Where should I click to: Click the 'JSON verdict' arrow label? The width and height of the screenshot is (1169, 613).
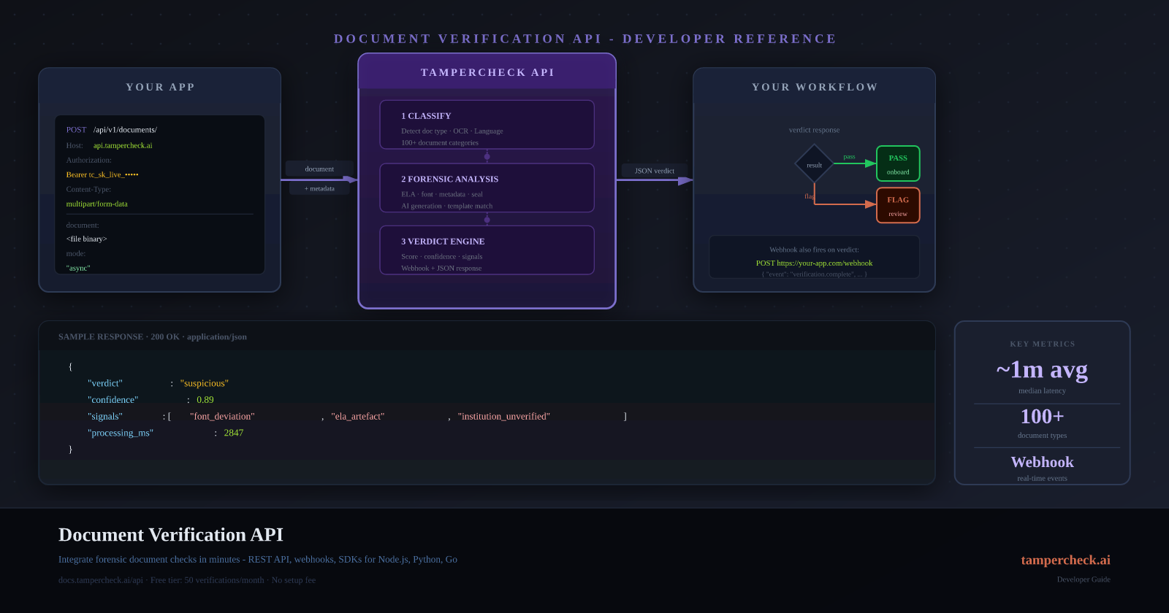tap(654, 171)
